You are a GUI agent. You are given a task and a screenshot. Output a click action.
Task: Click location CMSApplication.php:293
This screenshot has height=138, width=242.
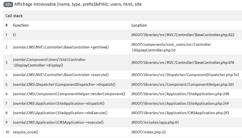click(x=180, y=113)
